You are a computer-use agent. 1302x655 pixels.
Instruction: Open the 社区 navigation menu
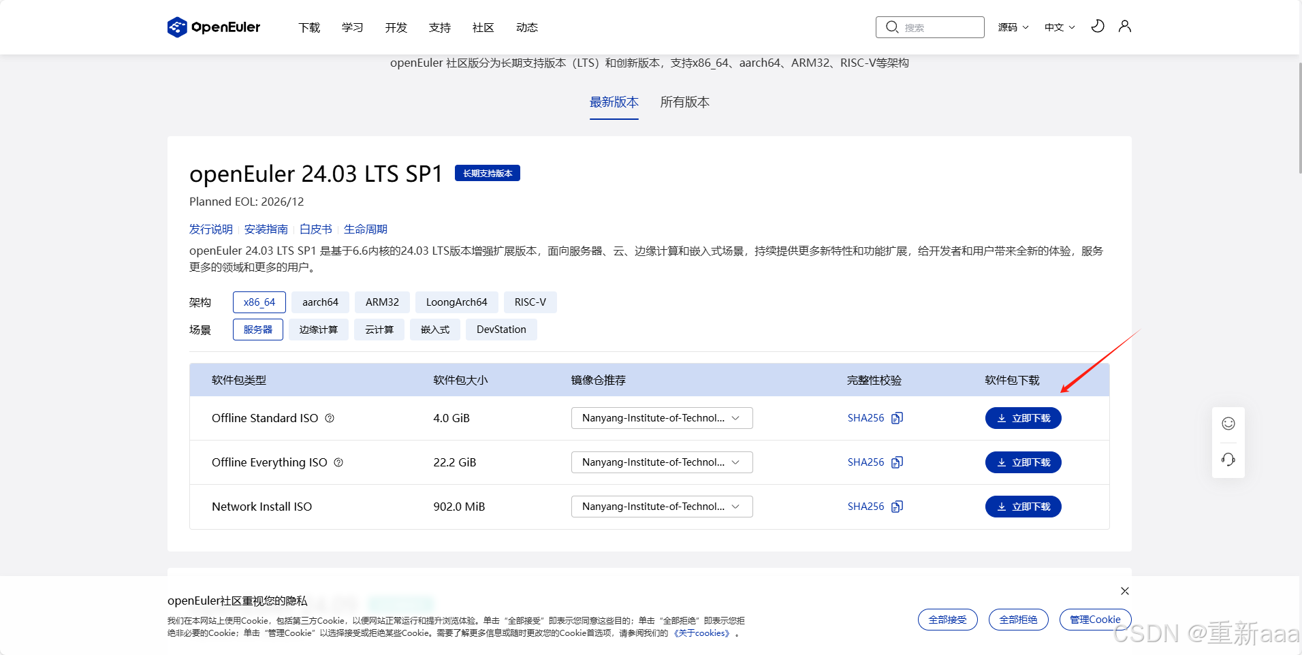click(x=483, y=27)
